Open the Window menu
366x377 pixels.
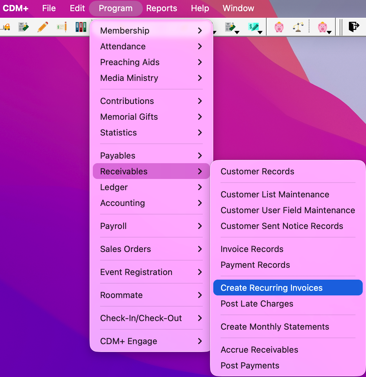point(238,9)
